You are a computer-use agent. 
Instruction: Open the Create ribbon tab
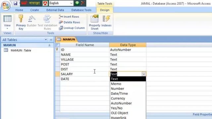34,10
